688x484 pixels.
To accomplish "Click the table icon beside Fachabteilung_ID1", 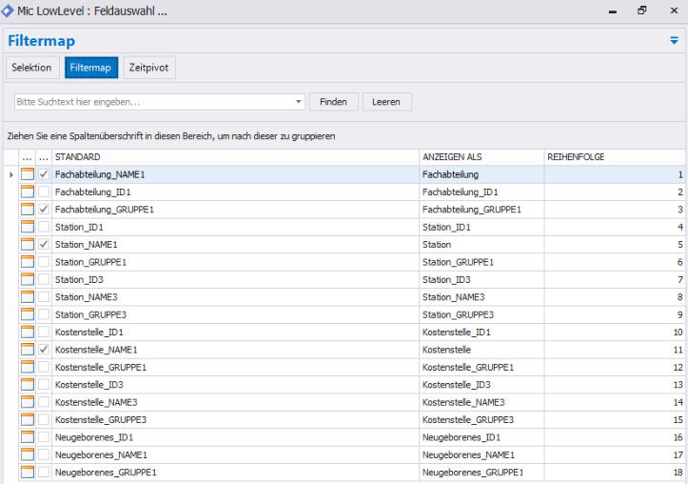I will point(28,192).
